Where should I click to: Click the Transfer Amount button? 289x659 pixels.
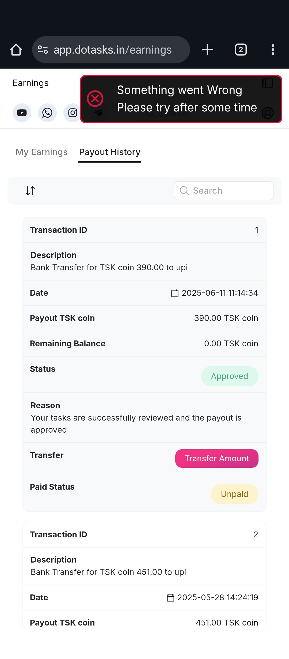217,458
